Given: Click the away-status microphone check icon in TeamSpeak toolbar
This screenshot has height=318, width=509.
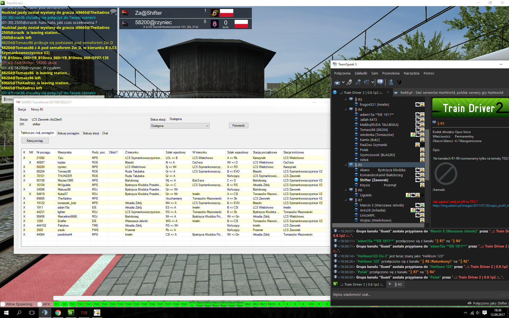Looking at the screenshot, I should click(x=349, y=82).
